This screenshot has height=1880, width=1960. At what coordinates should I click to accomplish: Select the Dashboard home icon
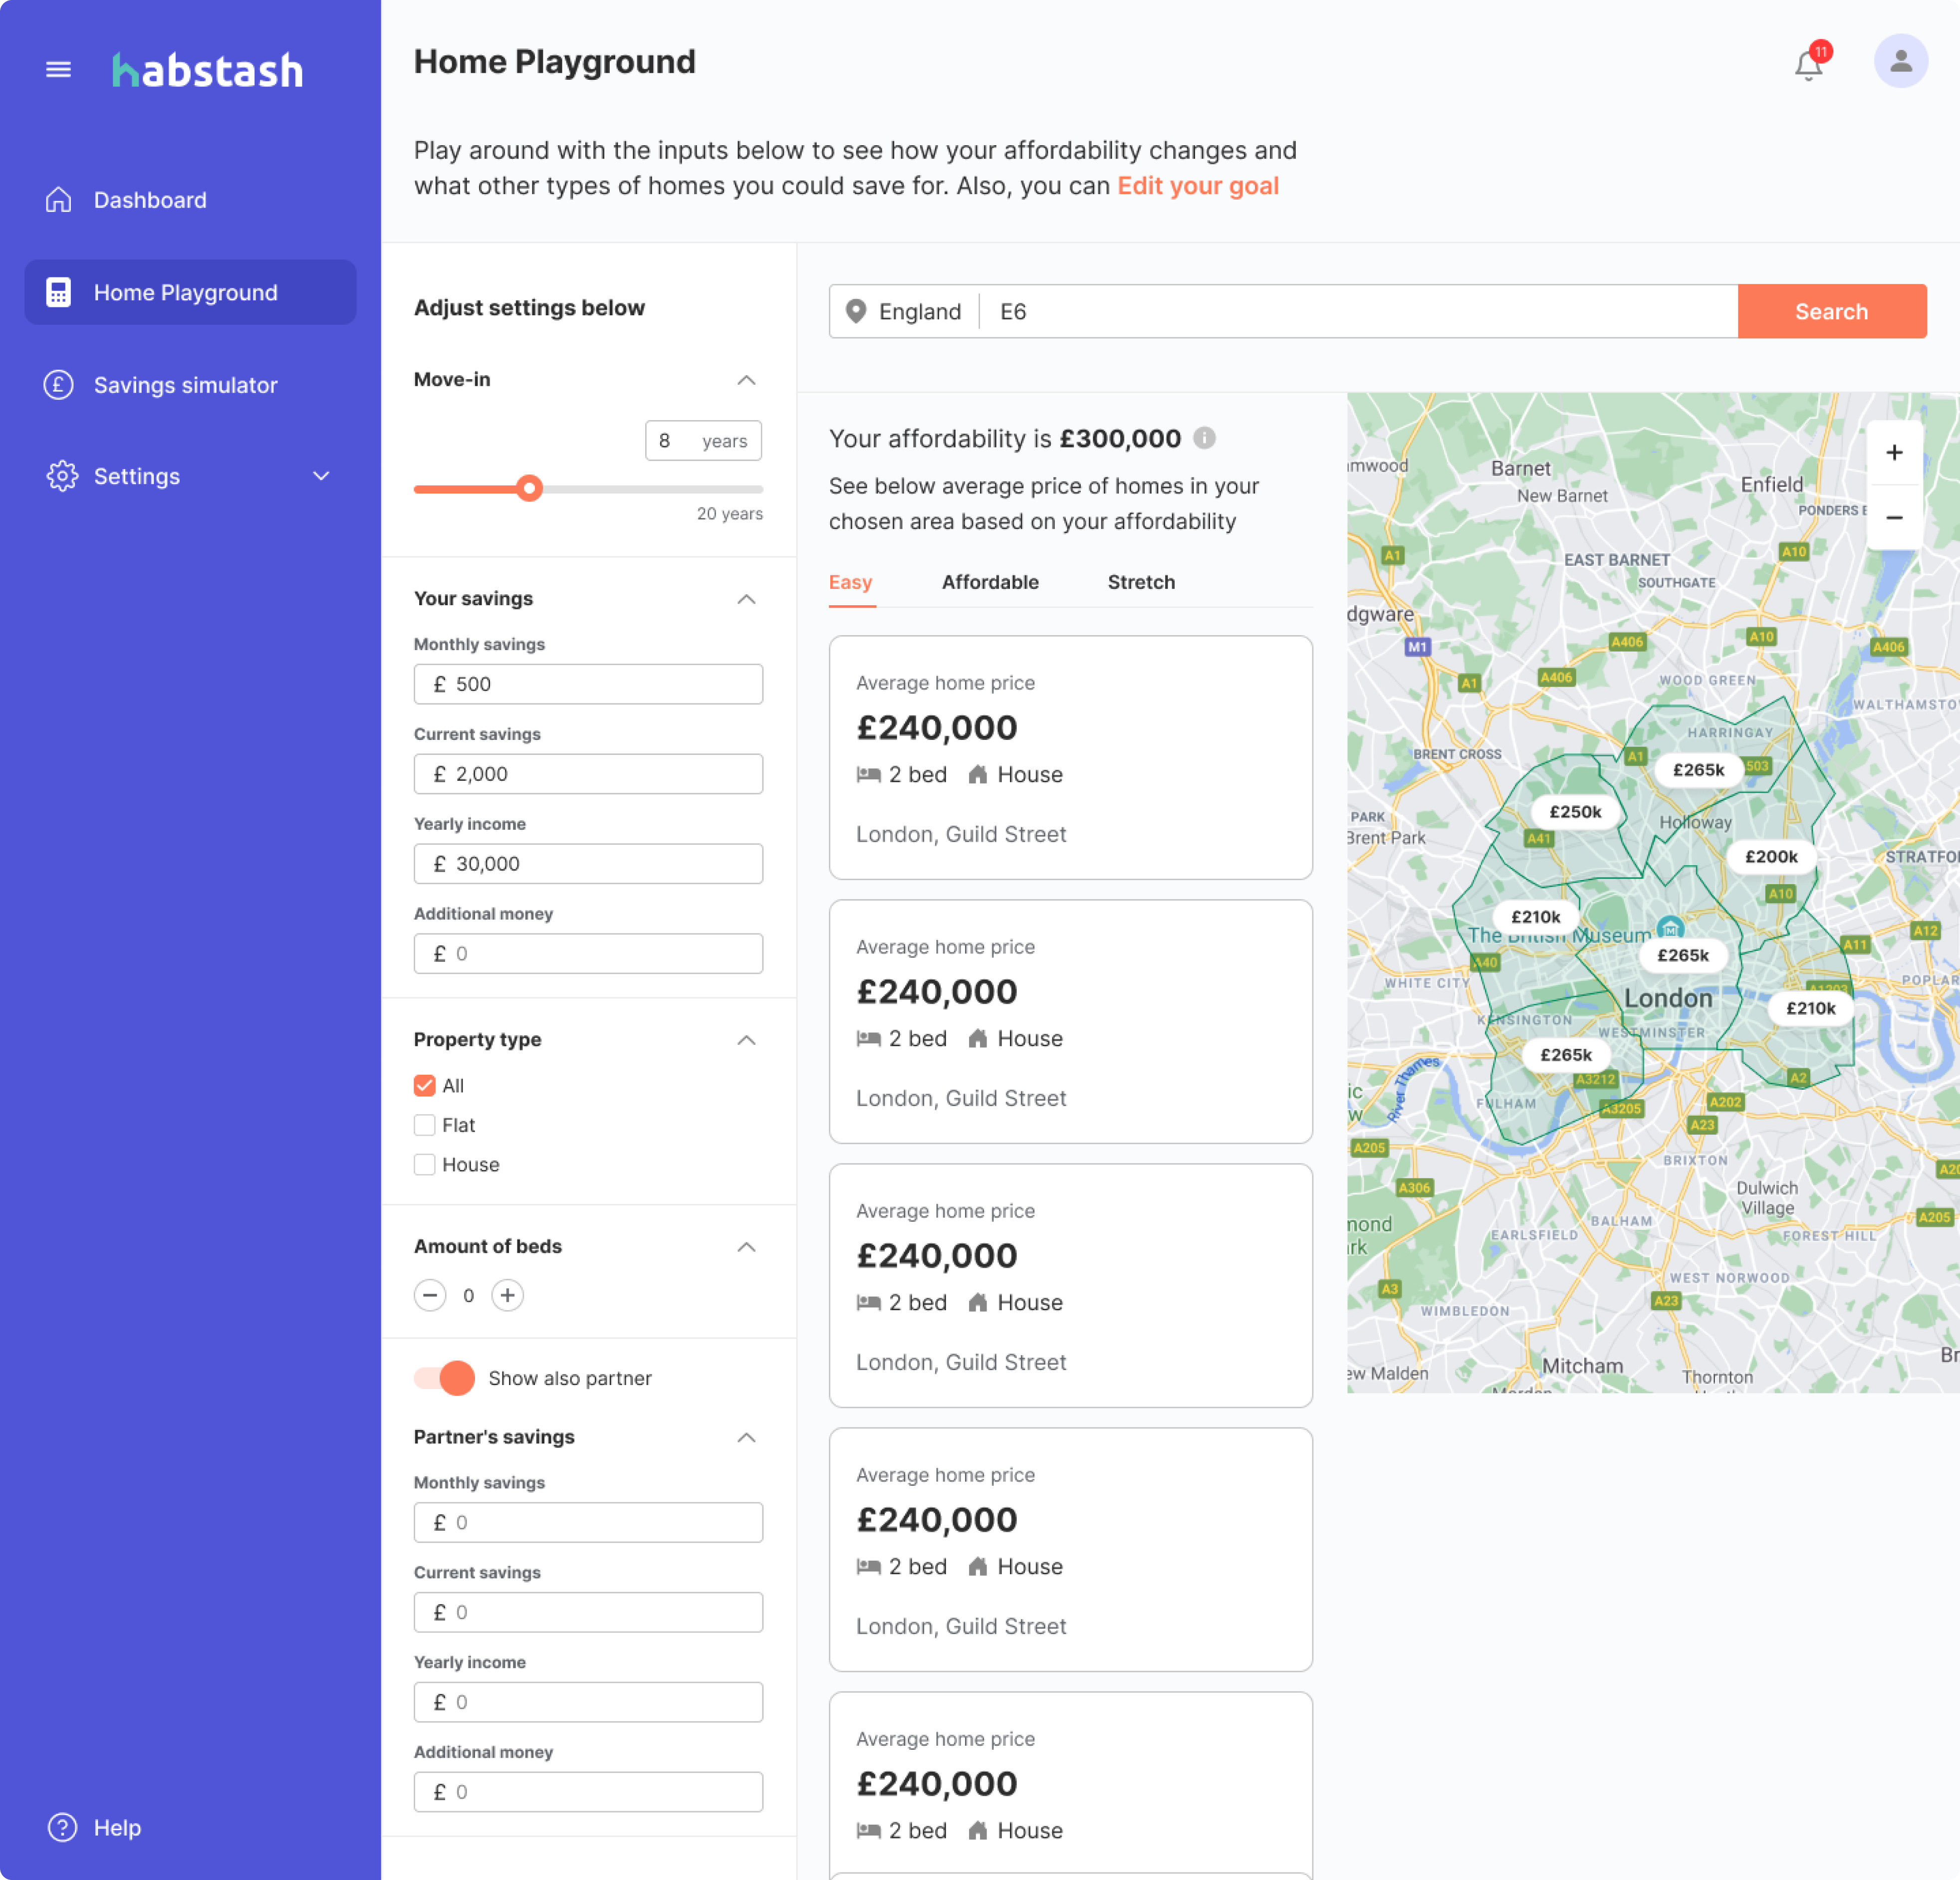click(59, 200)
